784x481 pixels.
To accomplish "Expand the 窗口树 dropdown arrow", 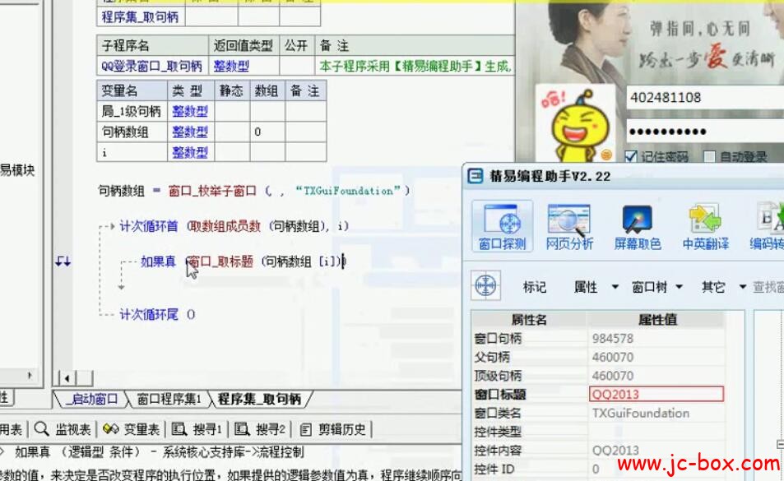I will 679,287.
